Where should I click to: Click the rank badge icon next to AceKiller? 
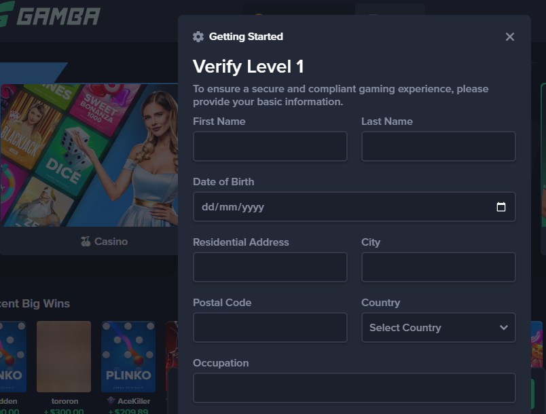pos(111,401)
